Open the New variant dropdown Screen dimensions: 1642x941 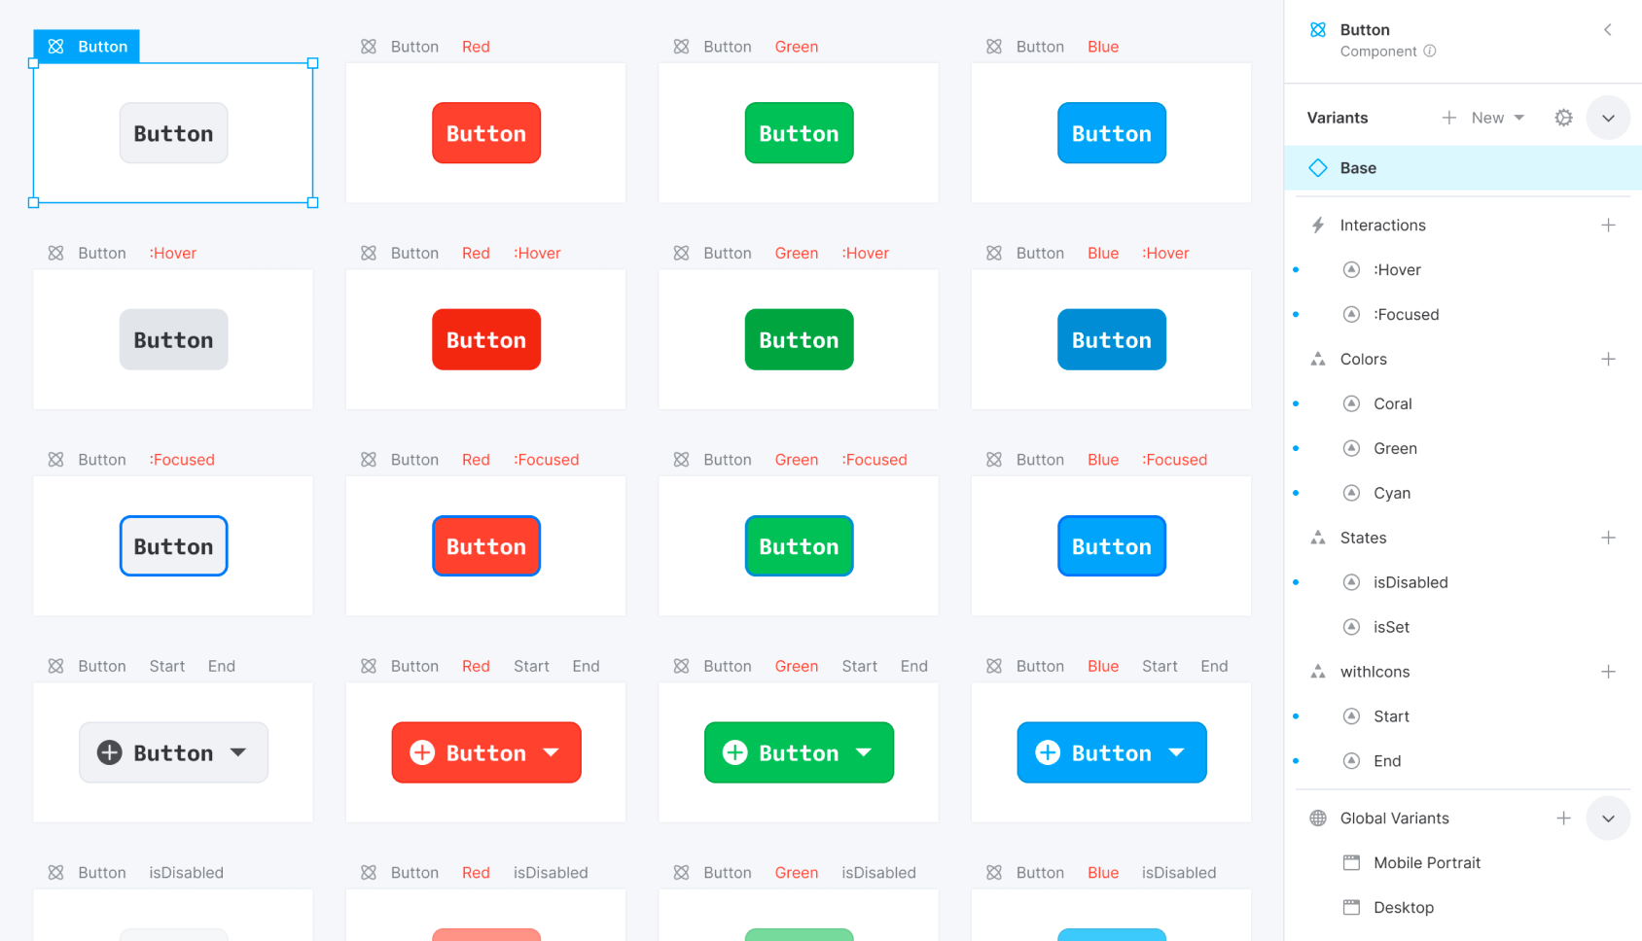(1498, 118)
